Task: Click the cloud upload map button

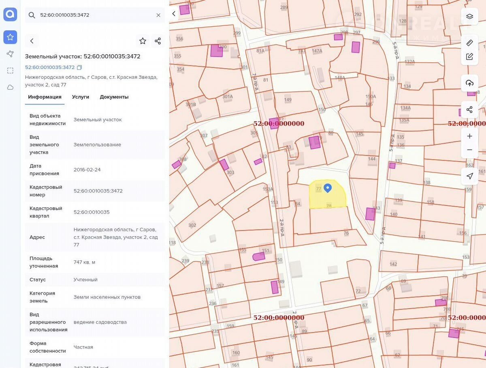Action: [469, 83]
